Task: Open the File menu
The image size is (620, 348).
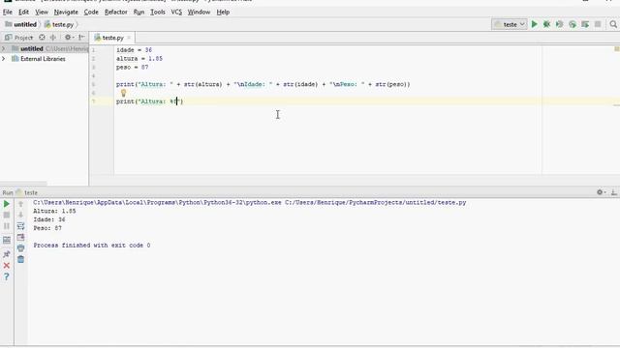Action: (x=8, y=13)
